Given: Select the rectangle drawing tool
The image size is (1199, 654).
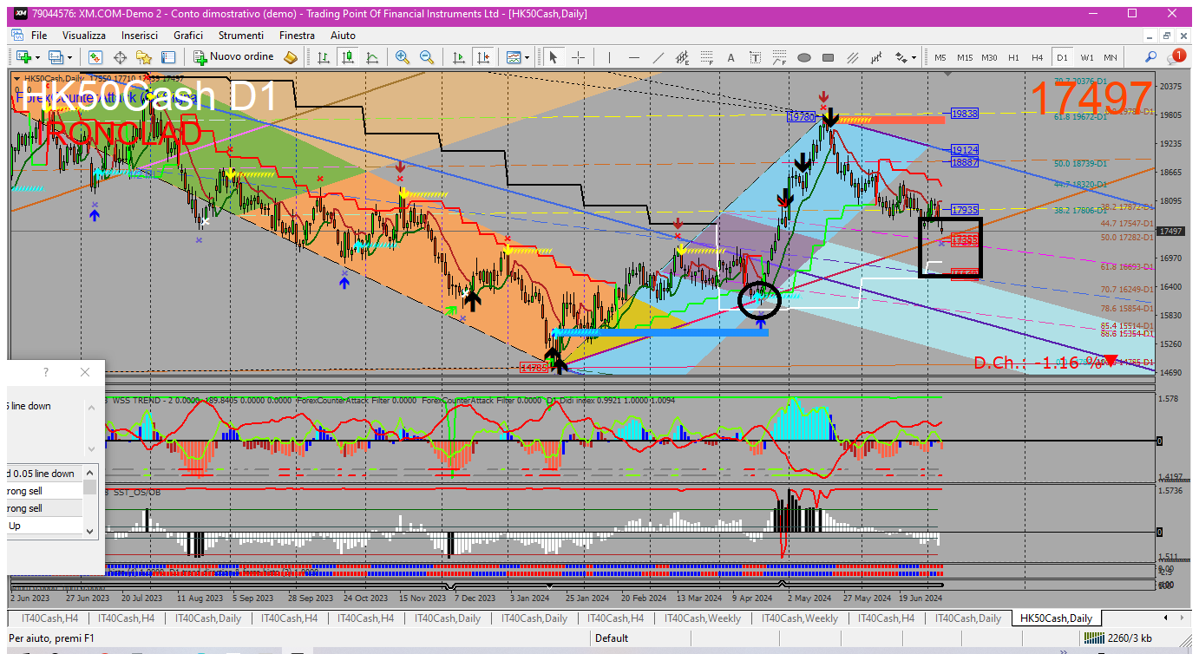Looking at the screenshot, I should point(828,57).
